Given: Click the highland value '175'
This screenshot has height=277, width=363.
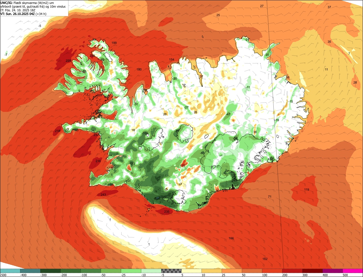Looking at the screenshot, I should (x=183, y=166).
